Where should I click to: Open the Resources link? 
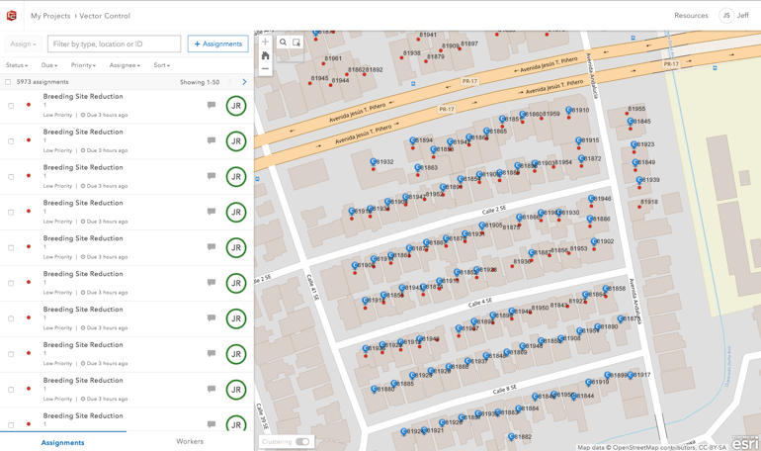pos(691,16)
